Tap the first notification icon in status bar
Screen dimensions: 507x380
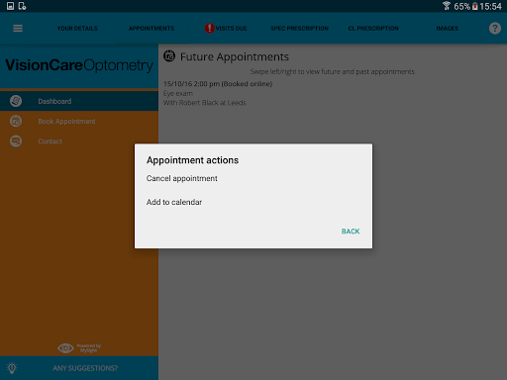10,6
